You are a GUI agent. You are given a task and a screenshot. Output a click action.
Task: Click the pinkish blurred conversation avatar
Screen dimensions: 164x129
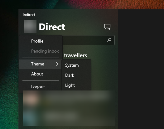click(31, 99)
